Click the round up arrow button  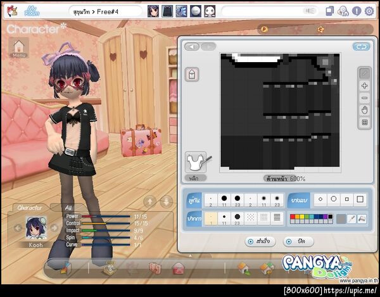(x=149, y=201)
